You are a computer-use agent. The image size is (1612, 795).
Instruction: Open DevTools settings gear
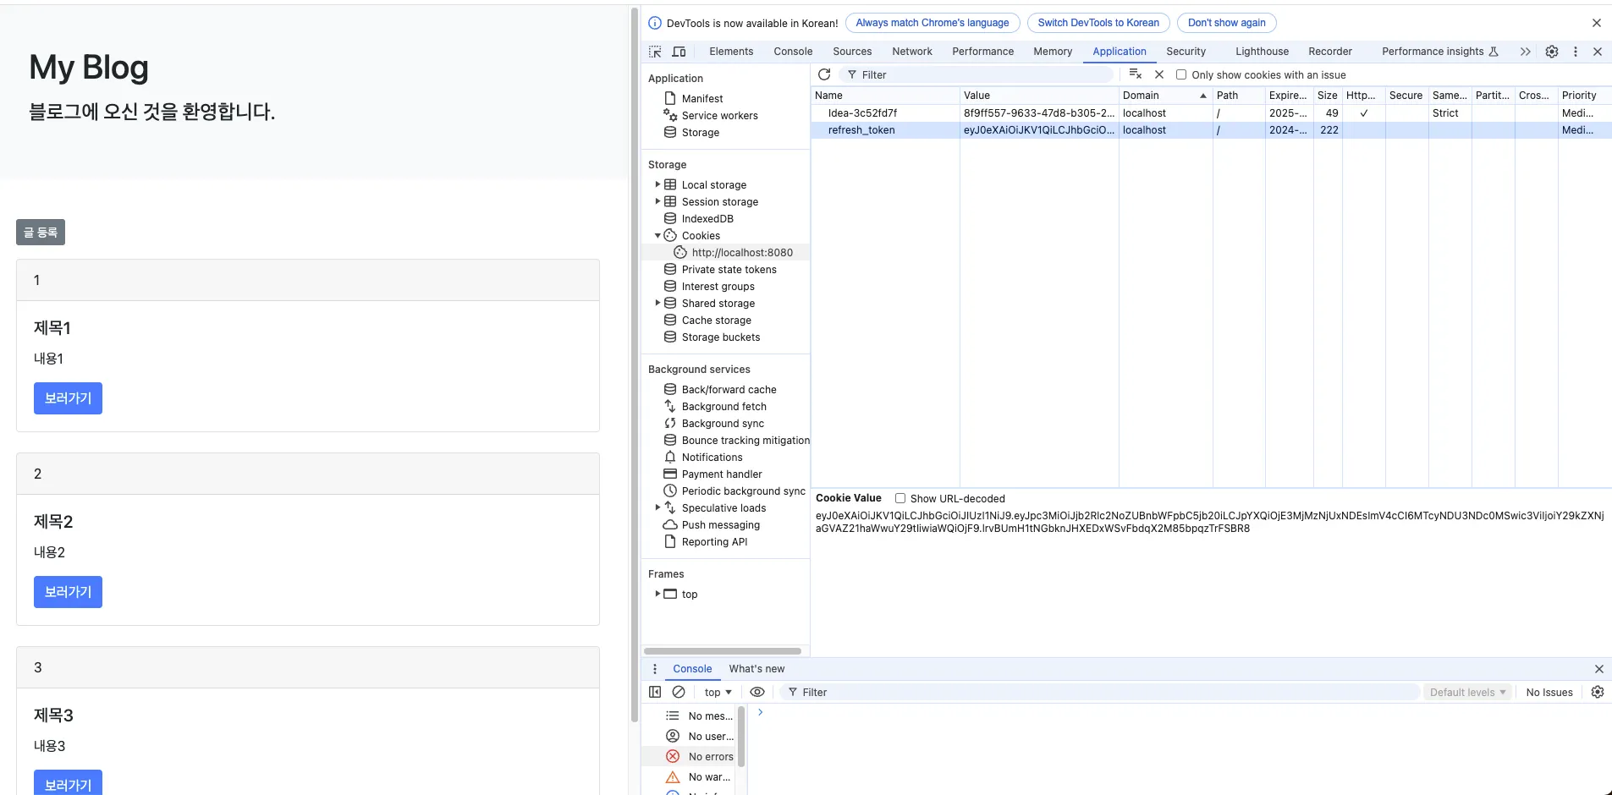point(1552,52)
